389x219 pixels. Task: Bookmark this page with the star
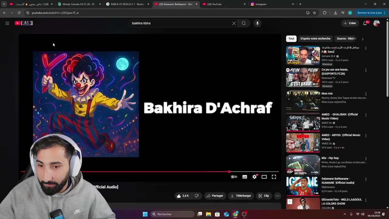(x=315, y=13)
